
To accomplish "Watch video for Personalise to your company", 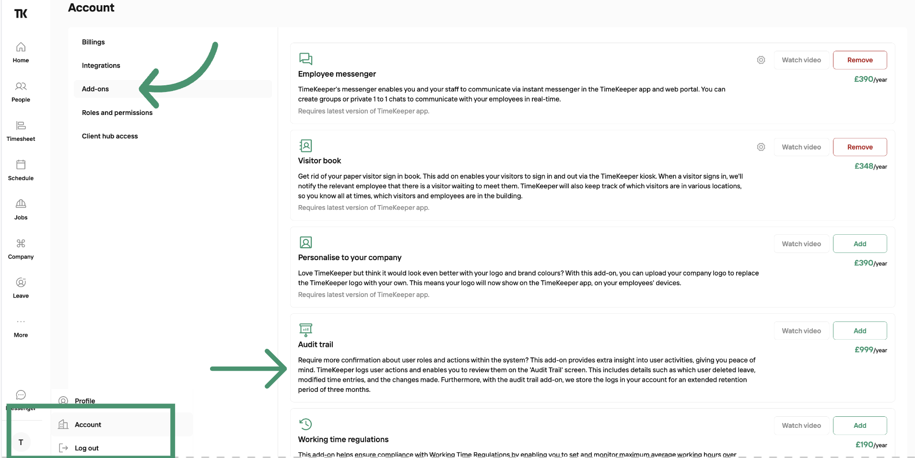I will click(801, 244).
